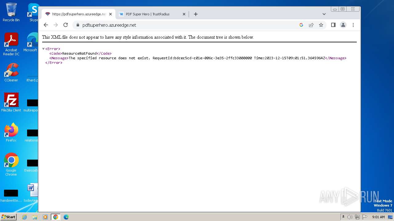Open the Google Chrome desktop shortcut
This screenshot has width=394, height=221.
pos(11,164)
